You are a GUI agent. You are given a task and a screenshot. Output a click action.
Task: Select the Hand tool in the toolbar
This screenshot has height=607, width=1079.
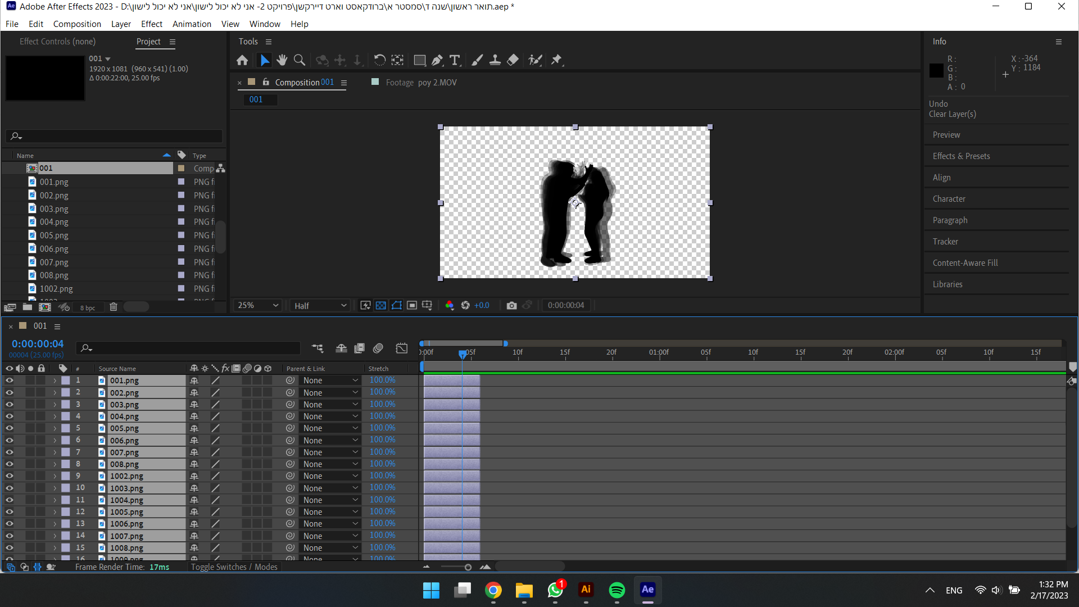[282, 60]
